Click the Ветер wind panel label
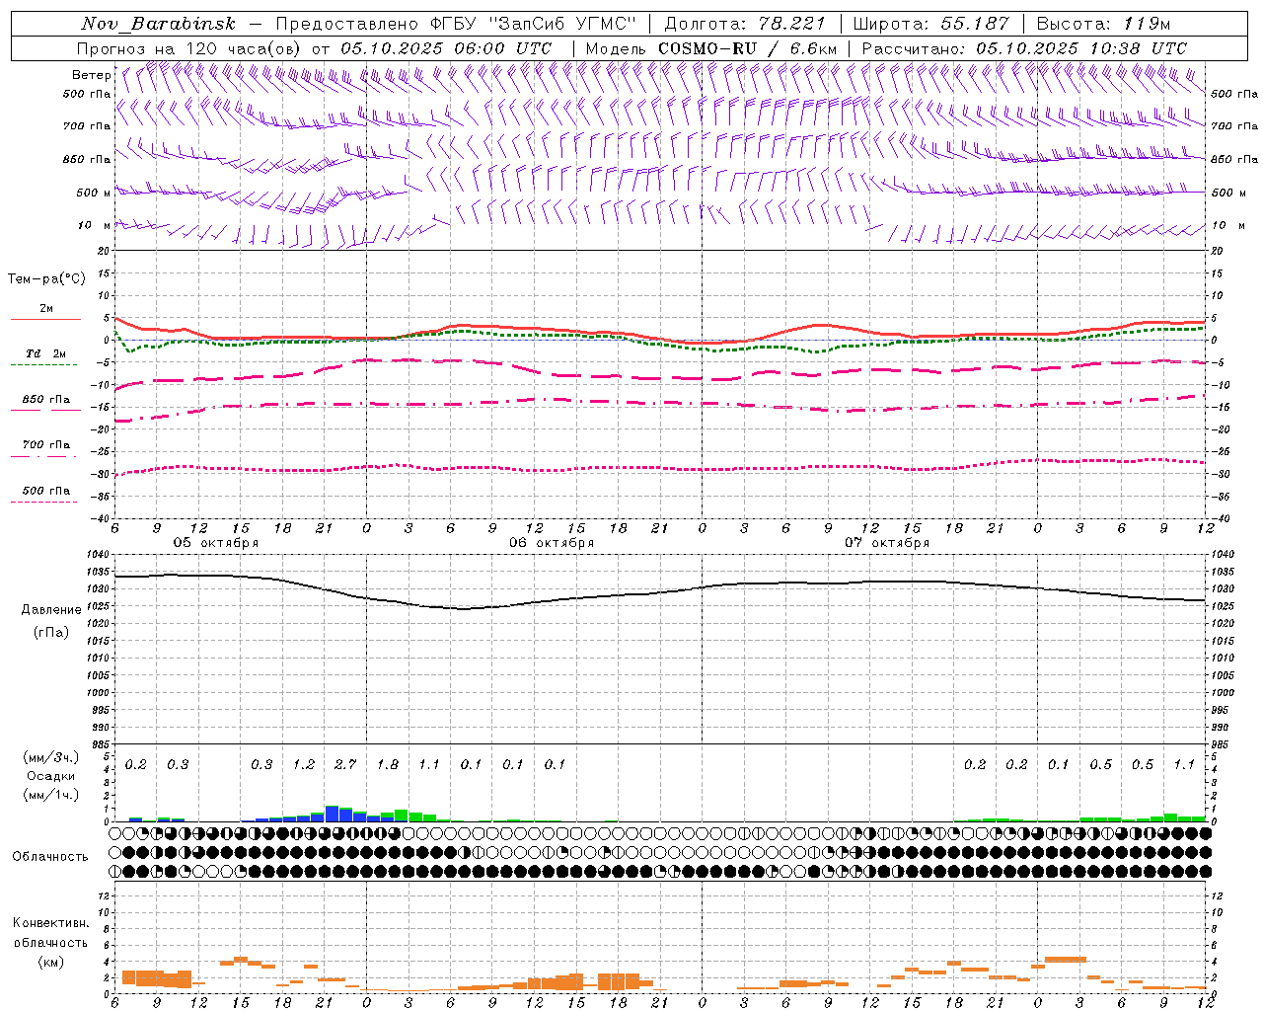 91,75
